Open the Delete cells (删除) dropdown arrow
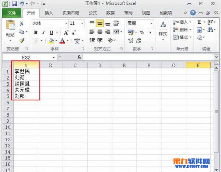 [190, 30]
